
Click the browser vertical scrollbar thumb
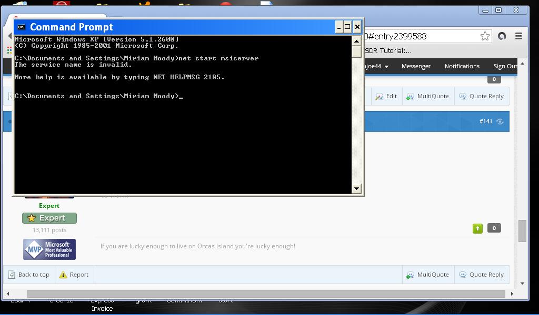point(523,230)
